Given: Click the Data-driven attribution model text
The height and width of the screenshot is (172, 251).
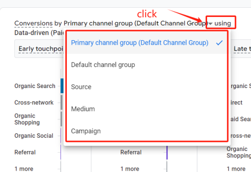Looking at the screenshot, I should pyautogui.click(x=39, y=33).
